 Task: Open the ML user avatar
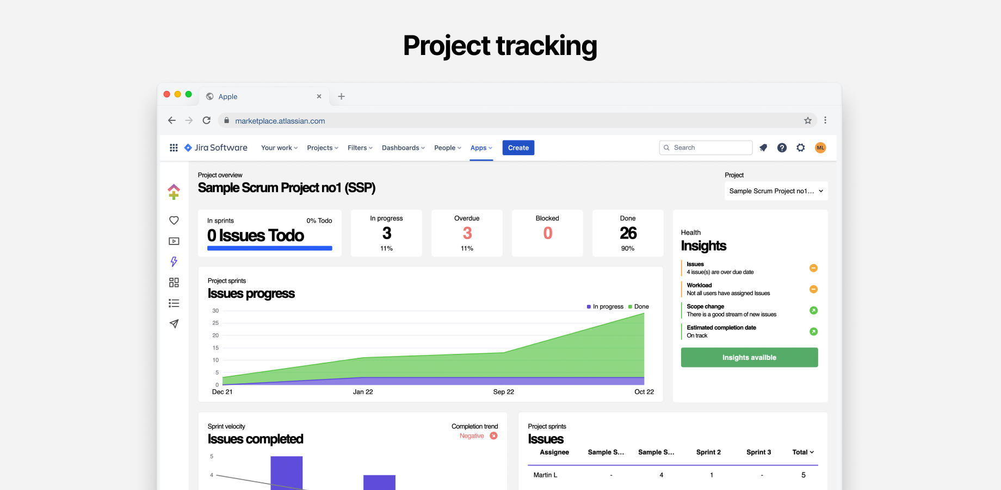tap(820, 148)
